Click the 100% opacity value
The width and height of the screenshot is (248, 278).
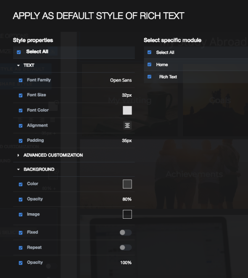click(126, 262)
